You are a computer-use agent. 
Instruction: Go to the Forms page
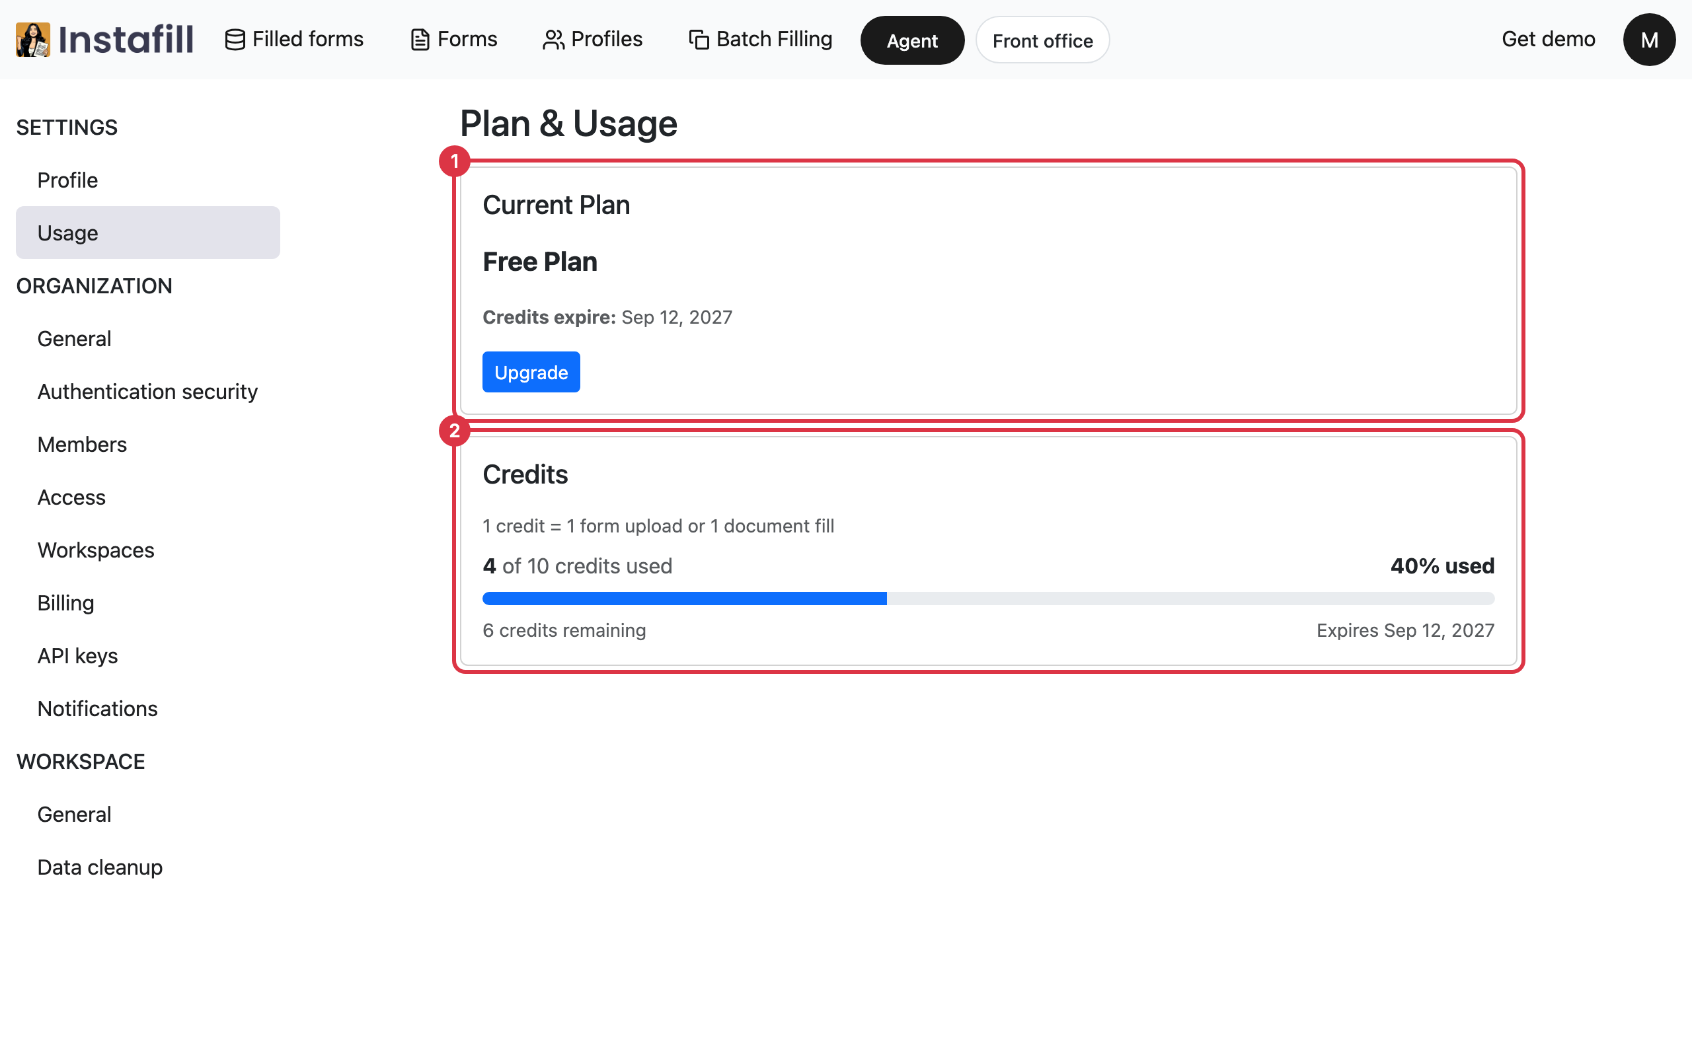[454, 39]
